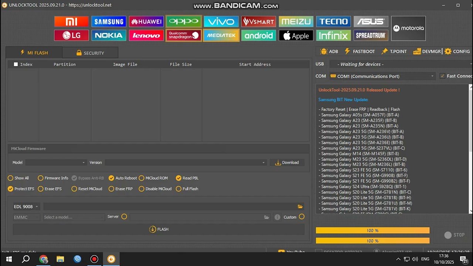This screenshot has height=266, width=473.
Task: Open the Nokia brand section
Action: (x=109, y=35)
